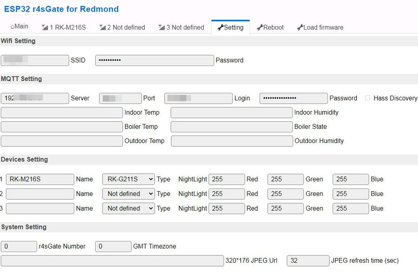Select the Indoor Temp topic field

coord(62,112)
